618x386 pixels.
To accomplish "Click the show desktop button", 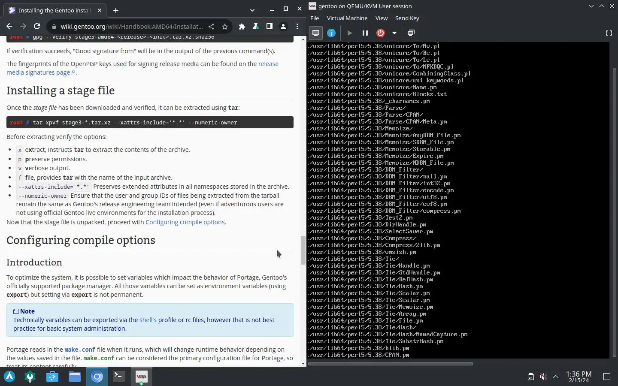I will click(607, 377).
